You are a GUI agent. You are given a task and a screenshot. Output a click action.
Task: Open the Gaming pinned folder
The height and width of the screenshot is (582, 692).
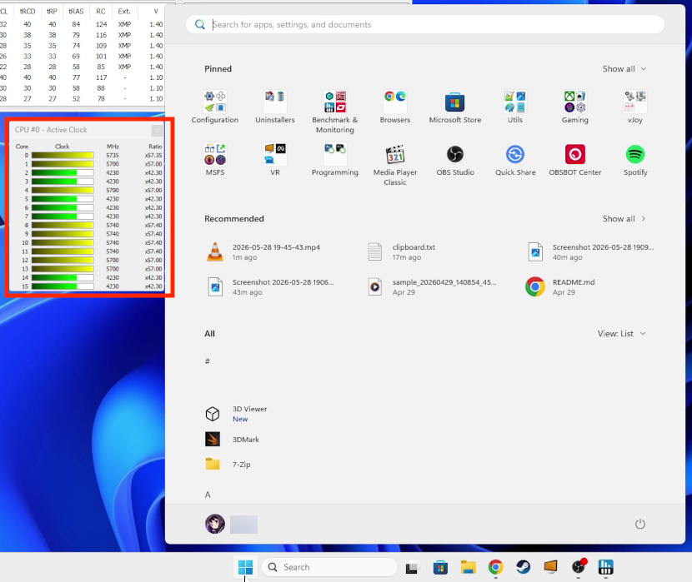click(x=575, y=107)
